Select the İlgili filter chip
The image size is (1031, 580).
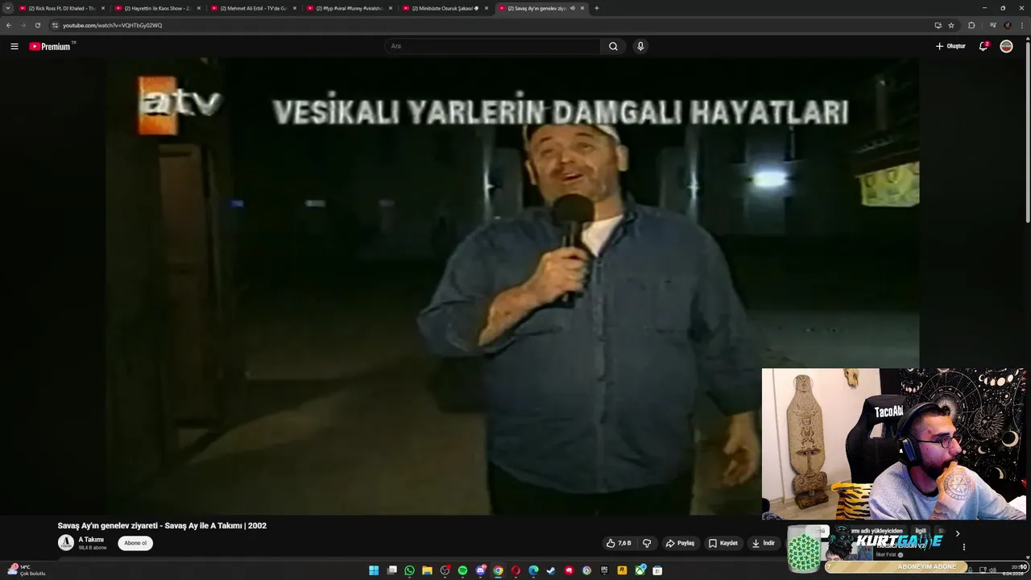tap(921, 532)
